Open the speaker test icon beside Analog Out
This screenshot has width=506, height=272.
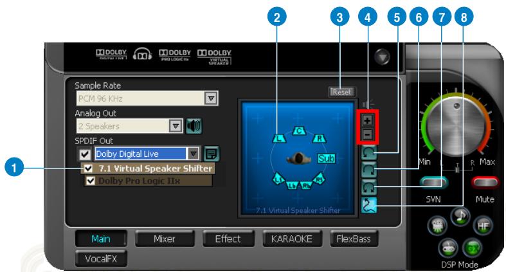194,126
